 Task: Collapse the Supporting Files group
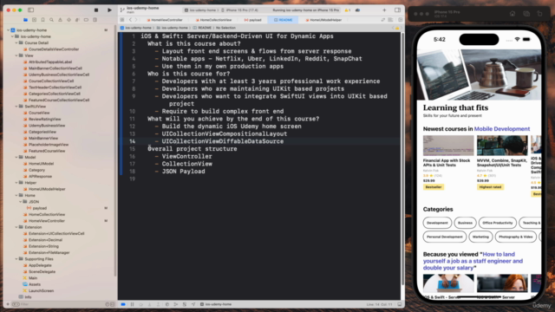[x=16, y=259]
